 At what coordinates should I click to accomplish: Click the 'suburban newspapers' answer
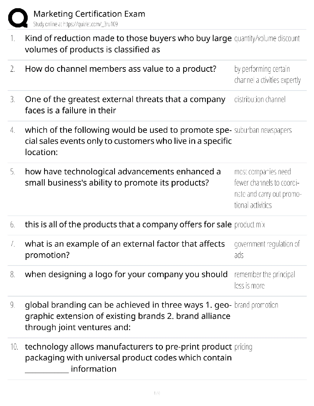coord(263,130)
